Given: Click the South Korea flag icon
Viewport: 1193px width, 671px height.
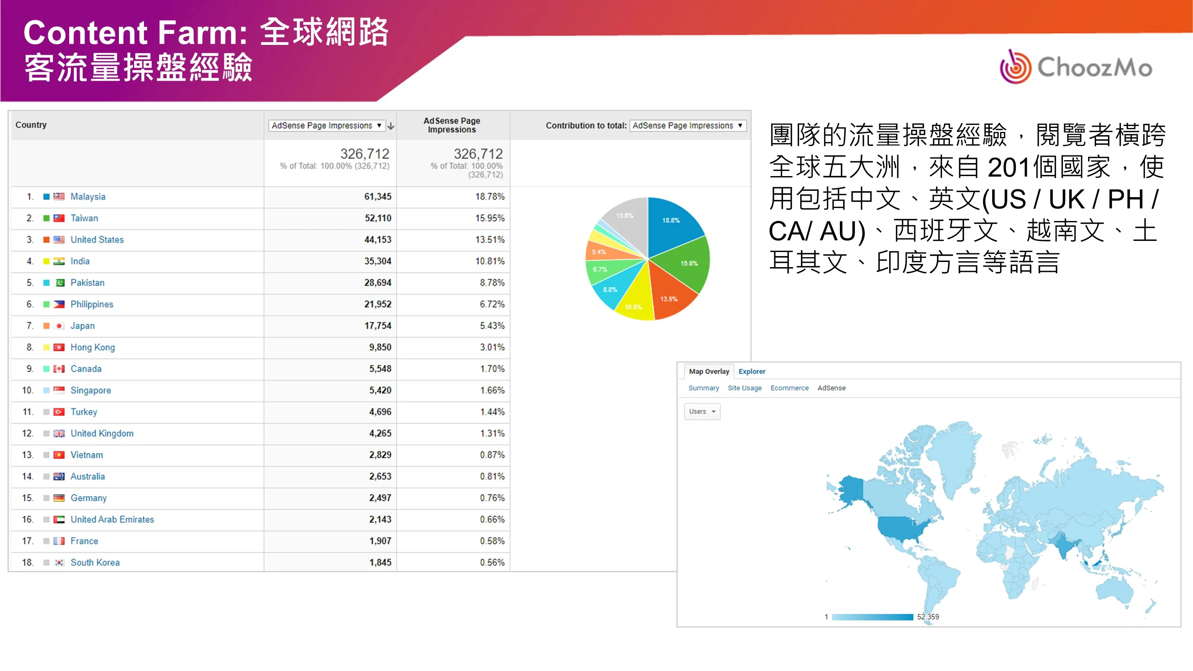Looking at the screenshot, I should 59,562.
